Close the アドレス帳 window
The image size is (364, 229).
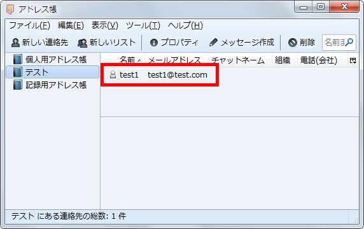344,7
